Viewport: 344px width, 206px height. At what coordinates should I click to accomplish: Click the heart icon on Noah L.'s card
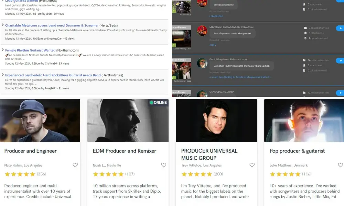coord(163,165)
